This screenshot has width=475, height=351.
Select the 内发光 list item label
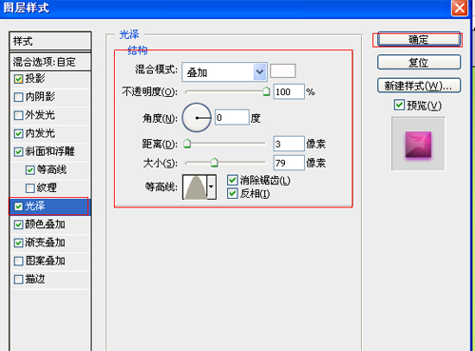click(40, 133)
